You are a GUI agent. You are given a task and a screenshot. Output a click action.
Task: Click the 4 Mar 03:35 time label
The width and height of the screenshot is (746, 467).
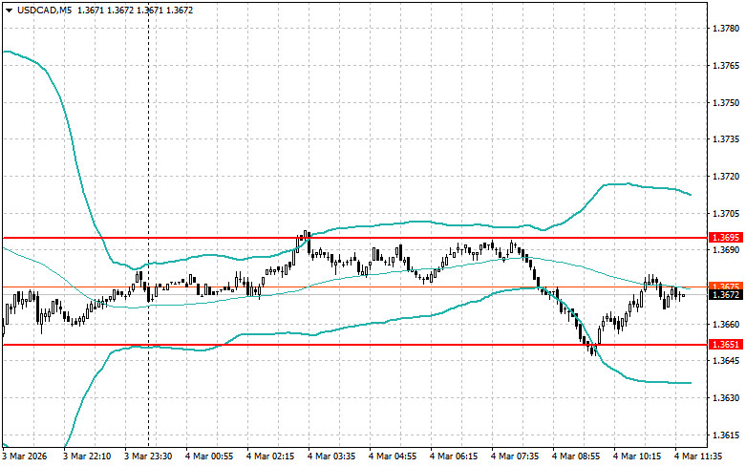[x=331, y=456]
